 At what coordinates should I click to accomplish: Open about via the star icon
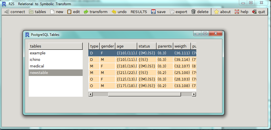coord(216,12)
